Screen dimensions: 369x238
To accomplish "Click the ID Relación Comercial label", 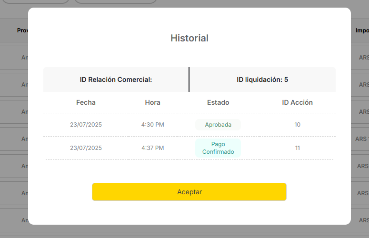I will point(116,79).
